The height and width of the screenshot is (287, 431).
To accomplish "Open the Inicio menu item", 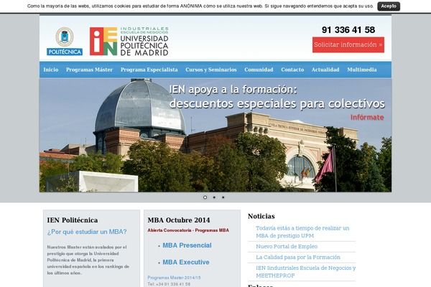I will 51,70.
